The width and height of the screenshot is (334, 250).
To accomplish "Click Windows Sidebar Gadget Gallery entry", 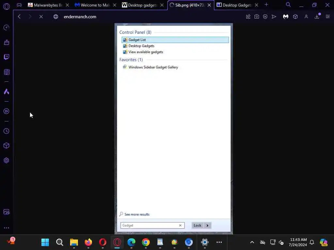I will tap(153, 67).
